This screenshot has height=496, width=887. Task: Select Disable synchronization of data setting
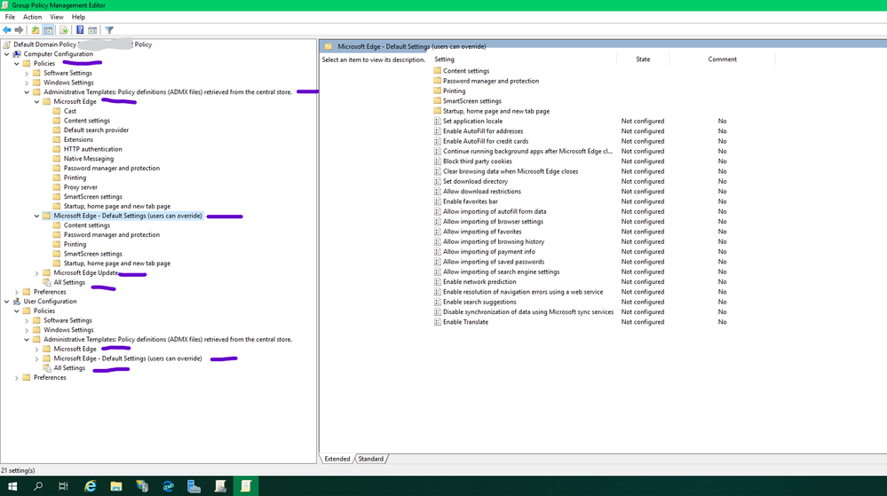(x=527, y=312)
